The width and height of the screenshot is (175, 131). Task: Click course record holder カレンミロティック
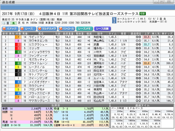click(128, 22)
